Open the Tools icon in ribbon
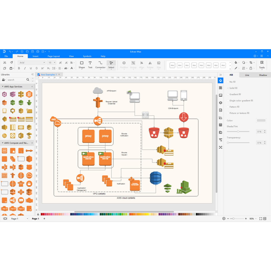The image size is (271, 271). 262,65
